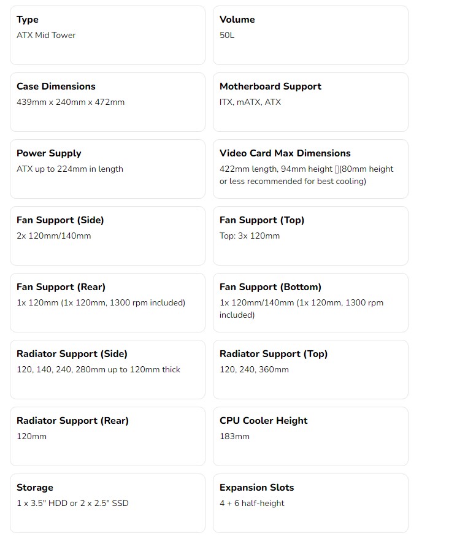Image resolution: width=476 pixels, height=541 pixels.
Task: Select the Type spec card
Action: pos(107,35)
